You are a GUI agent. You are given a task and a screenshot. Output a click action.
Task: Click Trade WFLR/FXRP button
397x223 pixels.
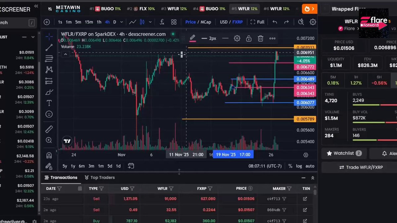pyautogui.click(x=361, y=167)
